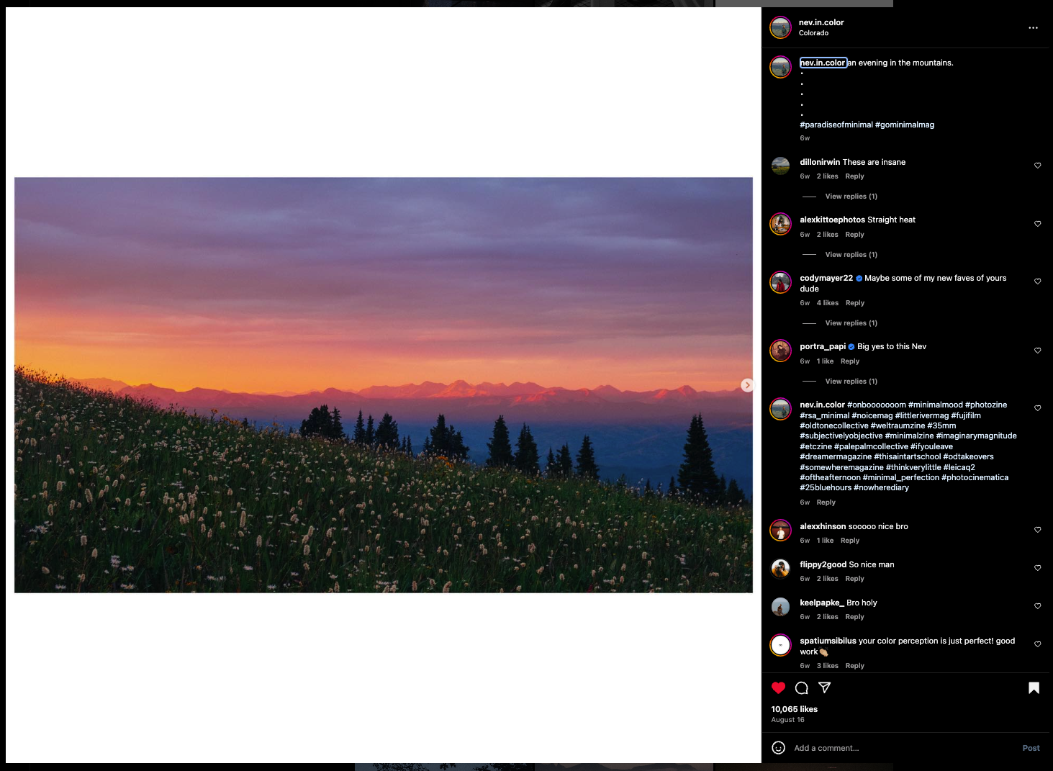Expand replies under dillonirwin's comment

coord(851,197)
